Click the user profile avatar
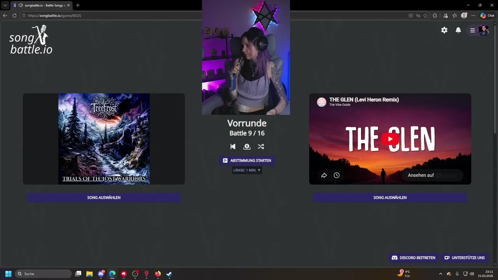Viewport: 498px width, 280px height. tap(483, 30)
